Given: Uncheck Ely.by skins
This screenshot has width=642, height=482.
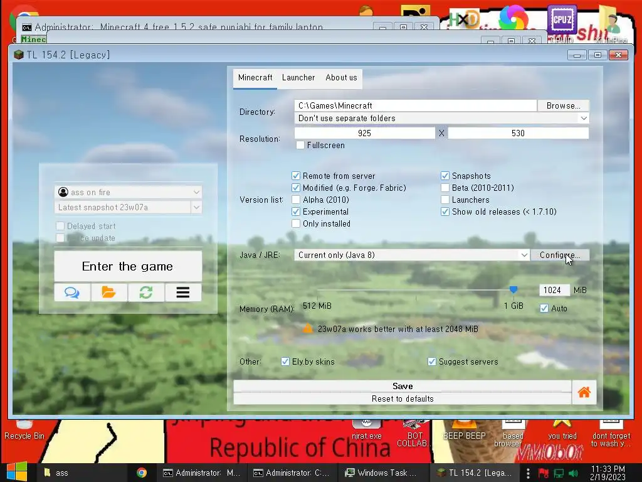Looking at the screenshot, I should (x=285, y=361).
